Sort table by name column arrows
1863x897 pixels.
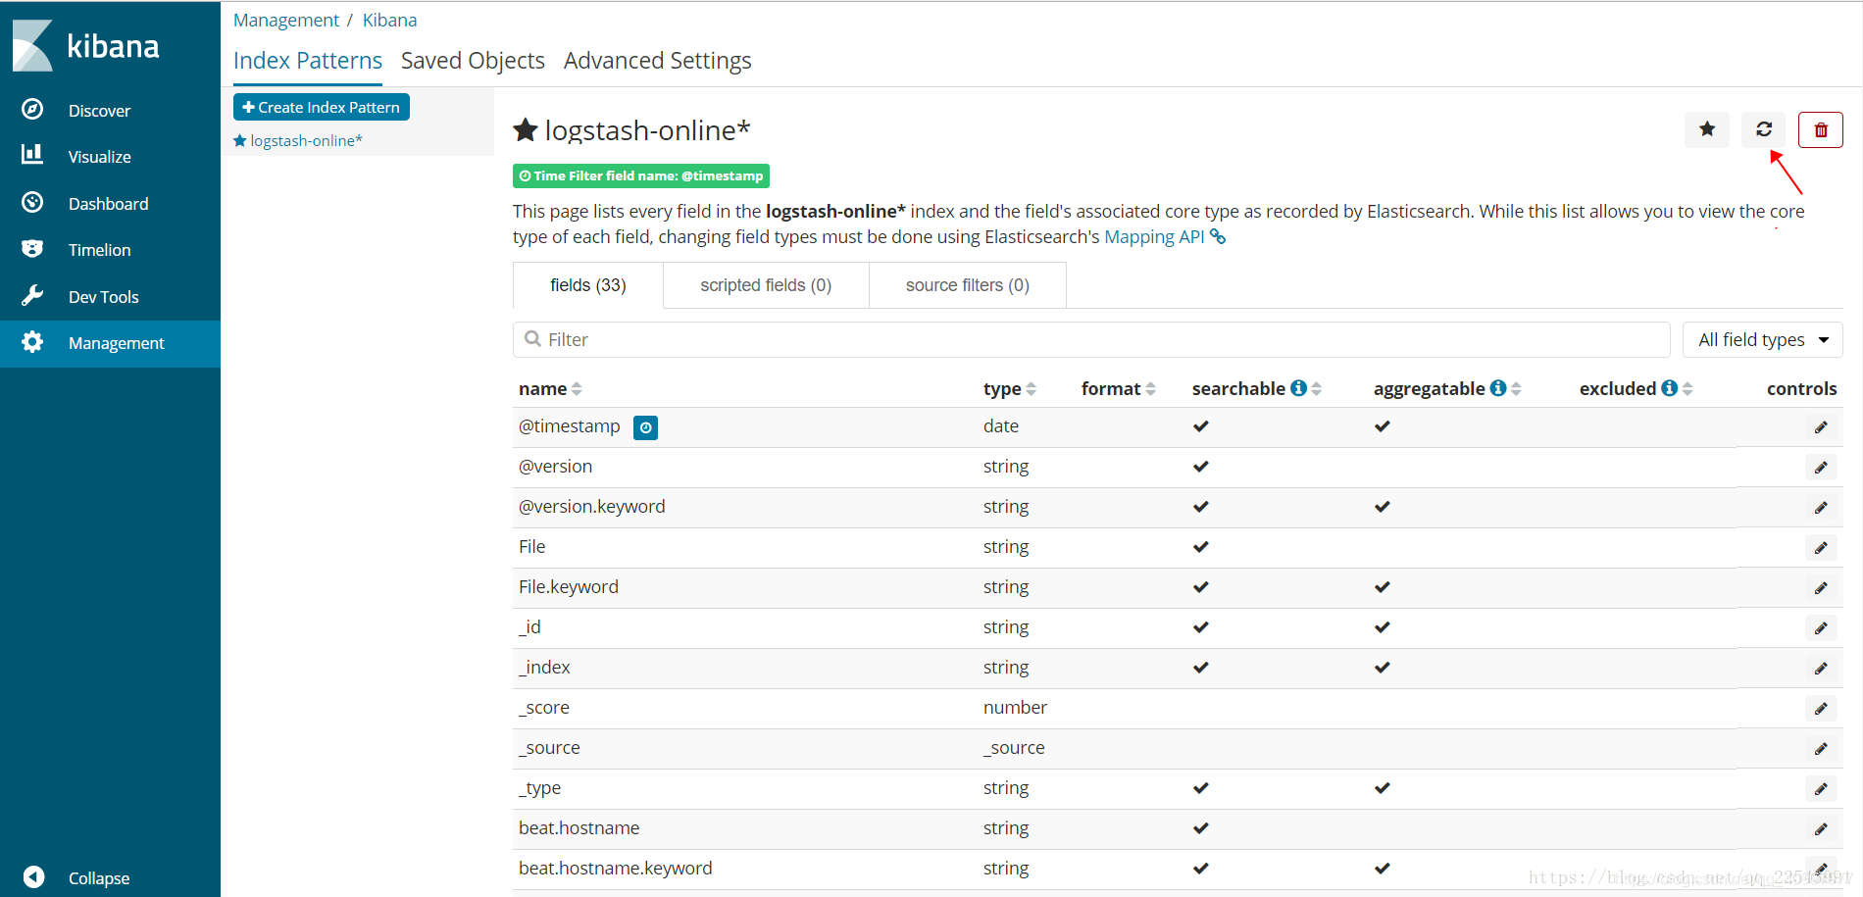click(577, 389)
